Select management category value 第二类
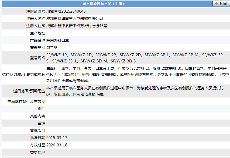Viewport: 230px width, 158px height. tap(52, 48)
